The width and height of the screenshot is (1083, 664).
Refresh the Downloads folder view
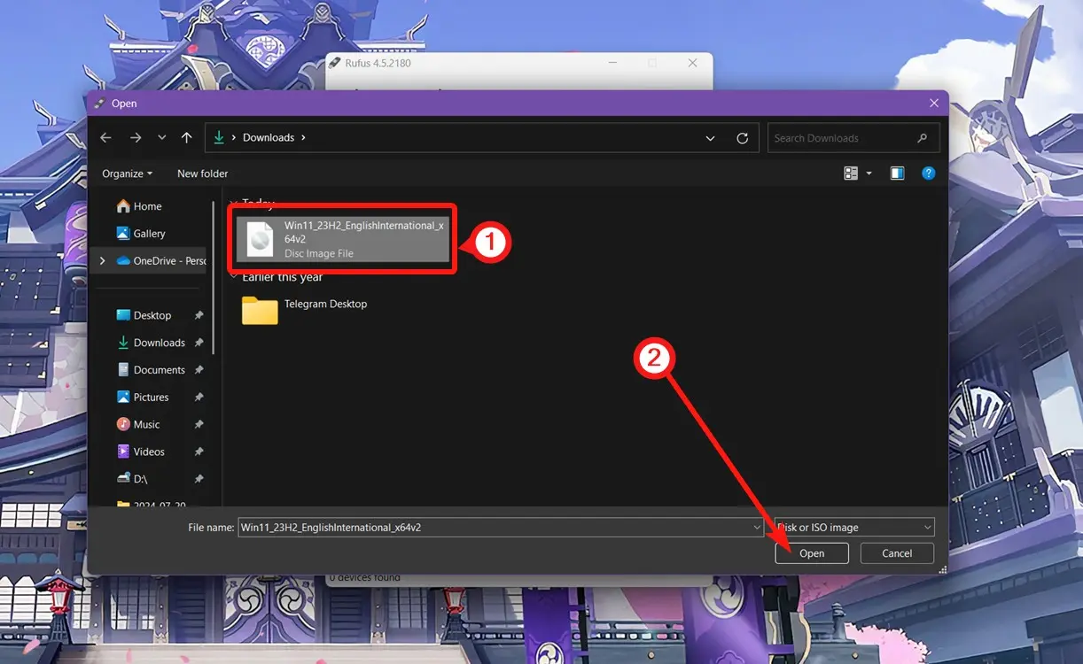tap(743, 137)
